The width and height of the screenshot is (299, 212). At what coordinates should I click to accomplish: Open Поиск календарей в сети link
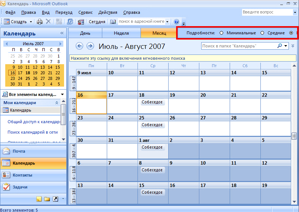tap(33, 132)
